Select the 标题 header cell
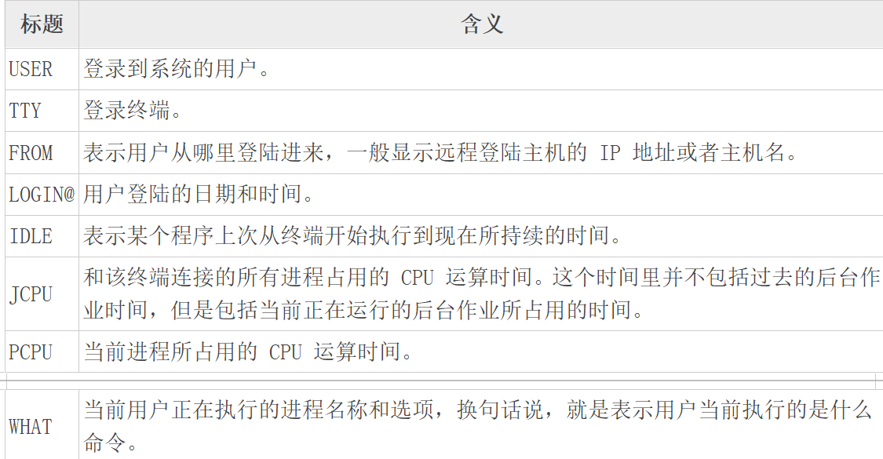Viewport: 883px width, 459px height. point(42,24)
